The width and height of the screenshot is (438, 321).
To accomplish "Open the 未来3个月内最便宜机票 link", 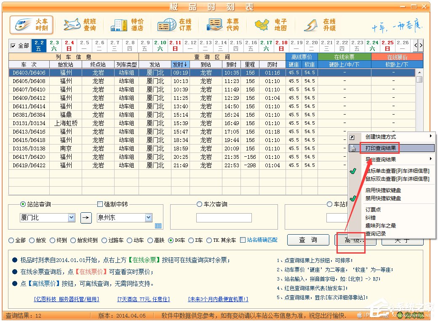I will (218, 299).
